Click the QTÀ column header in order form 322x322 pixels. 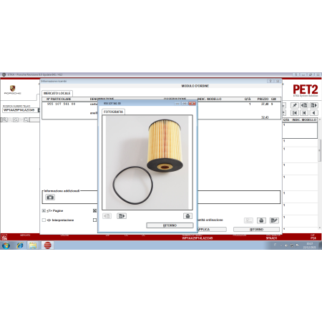(x=248, y=99)
